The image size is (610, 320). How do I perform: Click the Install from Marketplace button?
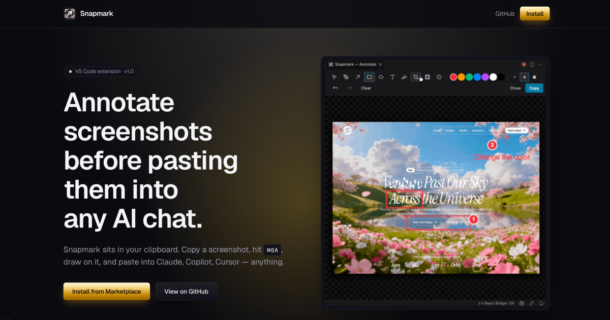(x=106, y=291)
